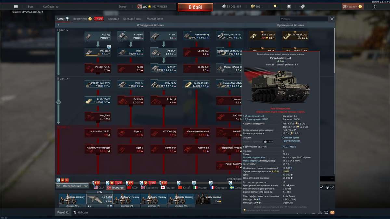Select the Италия nation tab
Screen dimensions: 390x219
[x=201, y=188]
